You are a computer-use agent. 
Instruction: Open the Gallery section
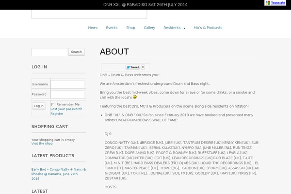(x=149, y=28)
